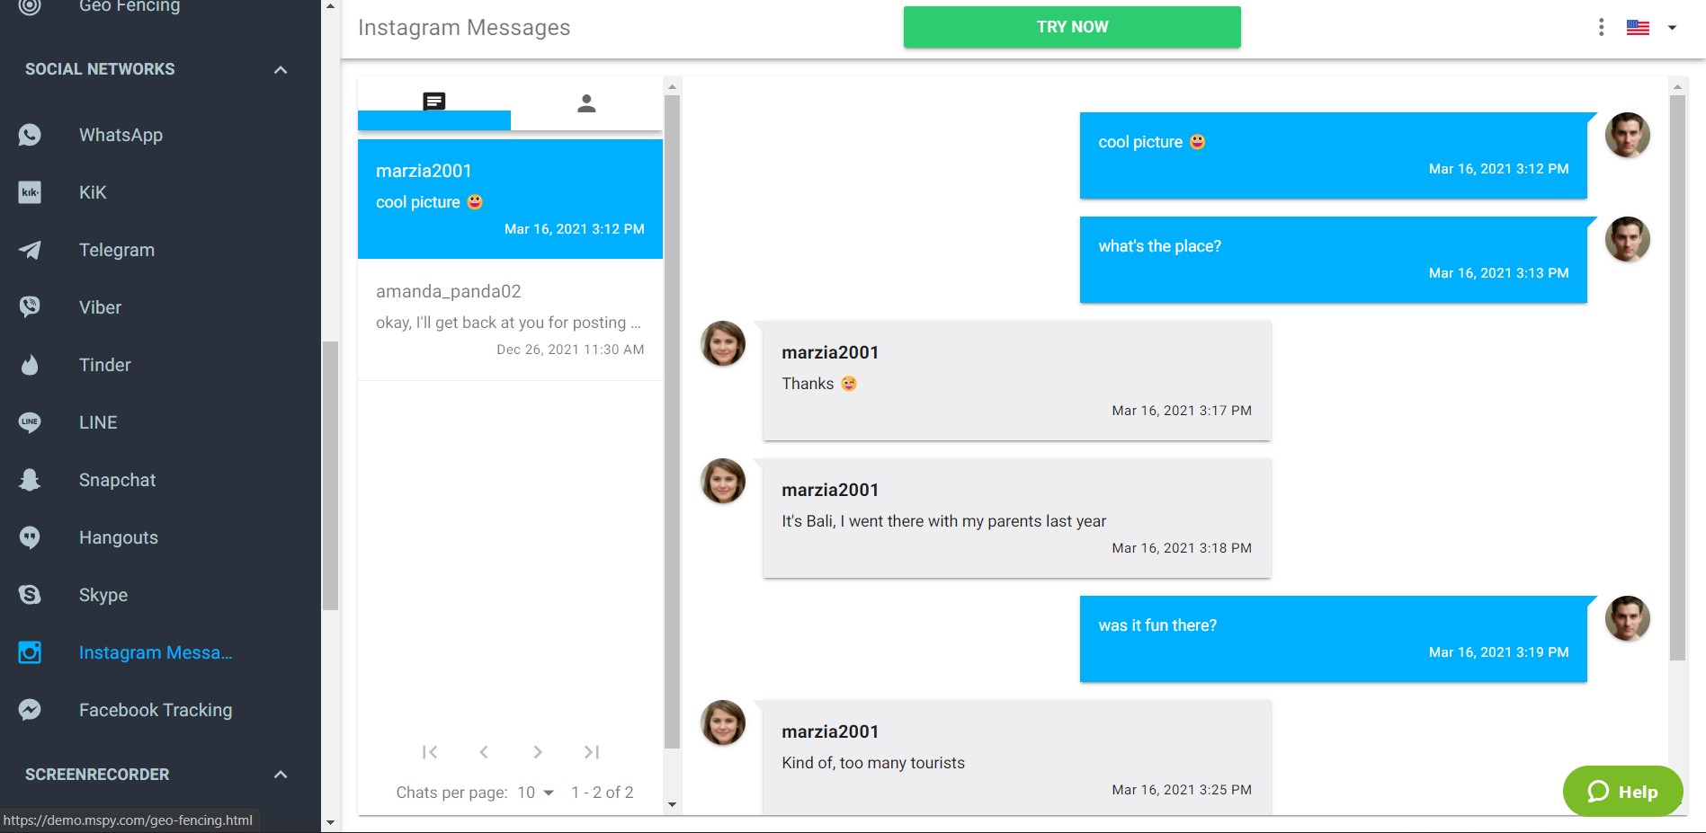The image size is (1706, 833).
Task: Open the amanda_panda02 conversation
Action: (510, 320)
